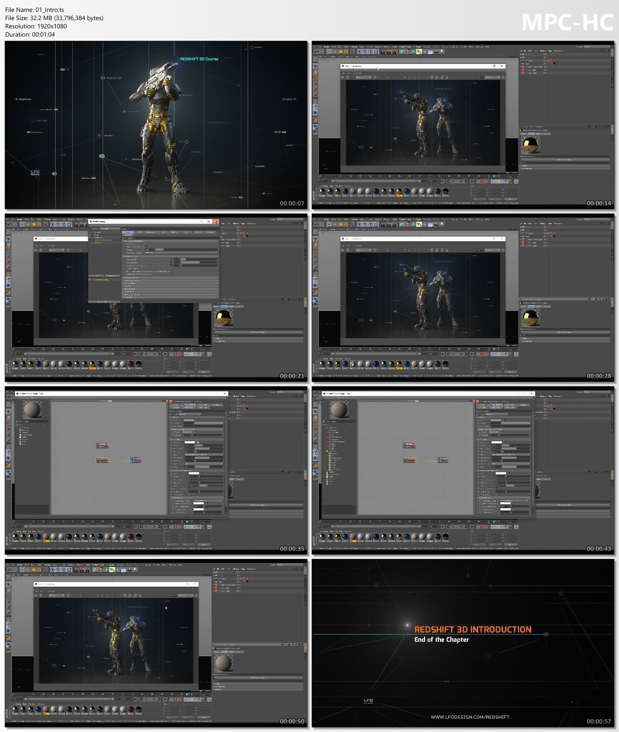
Task: Click the 'End of the Chapter' subtitle
Action: [x=442, y=640]
